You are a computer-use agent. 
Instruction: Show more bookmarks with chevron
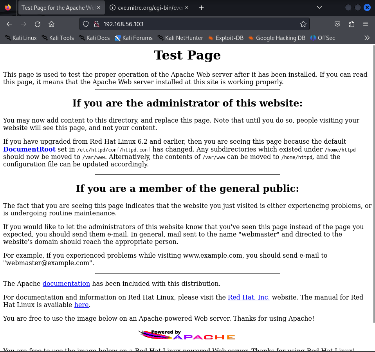pyautogui.click(x=367, y=38)
